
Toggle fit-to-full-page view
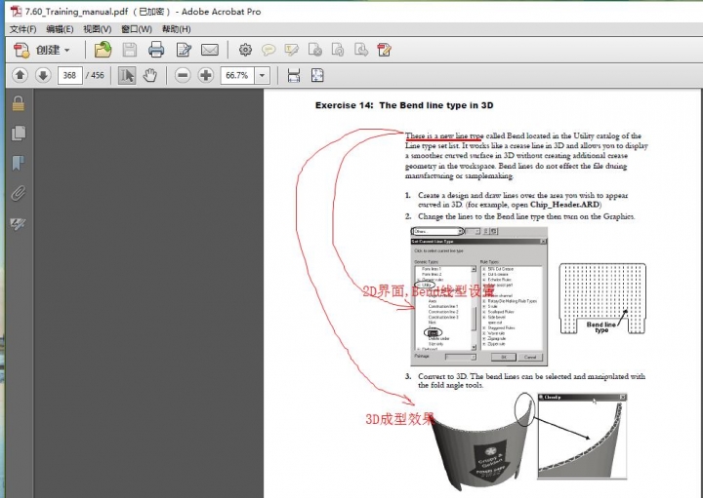tap(316, 75)
